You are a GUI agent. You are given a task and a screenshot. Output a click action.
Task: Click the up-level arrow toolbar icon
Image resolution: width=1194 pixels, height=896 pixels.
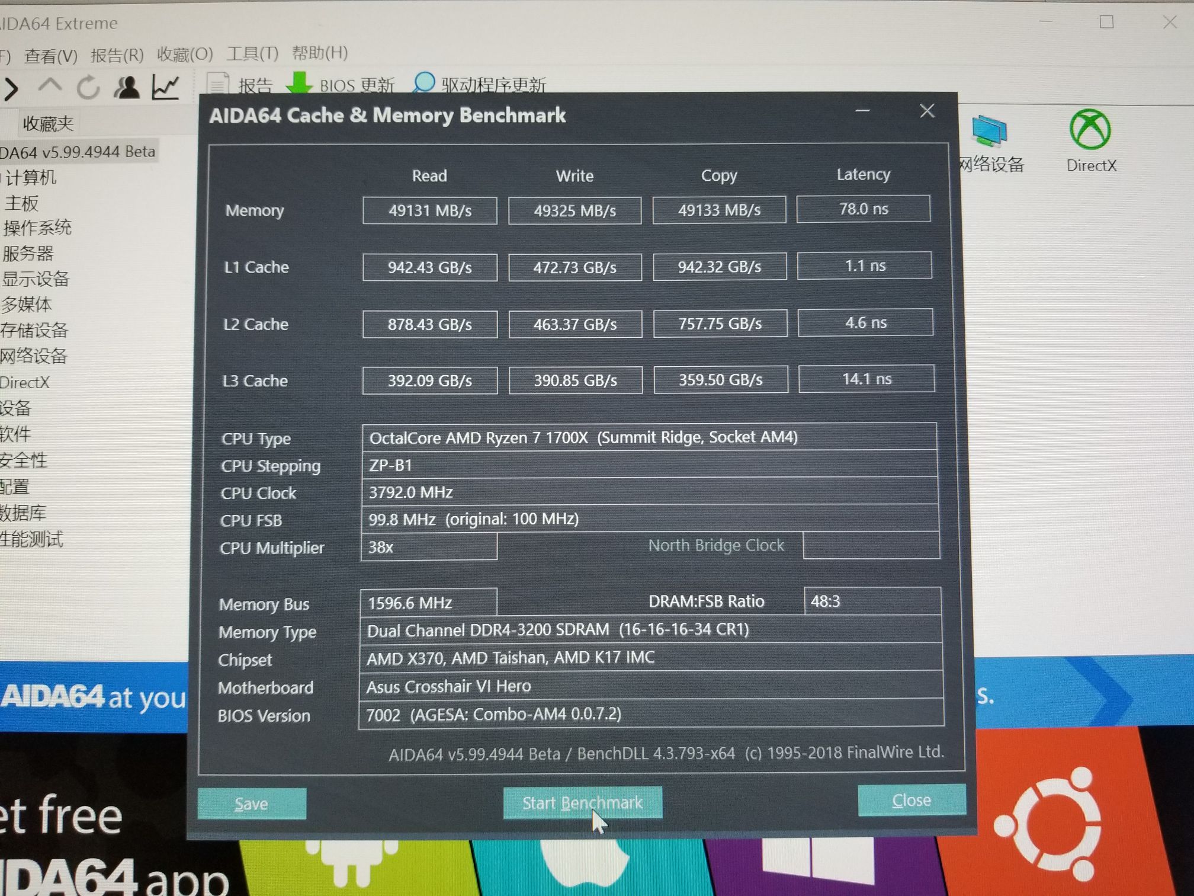50,87
